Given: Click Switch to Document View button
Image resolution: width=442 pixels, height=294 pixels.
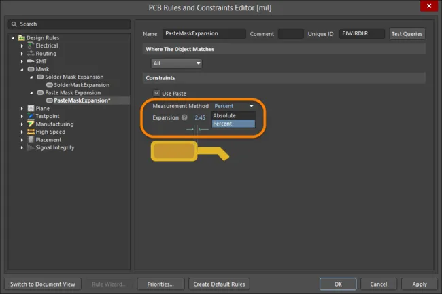Looking at the screenshot, I should [x=43, y=284].
